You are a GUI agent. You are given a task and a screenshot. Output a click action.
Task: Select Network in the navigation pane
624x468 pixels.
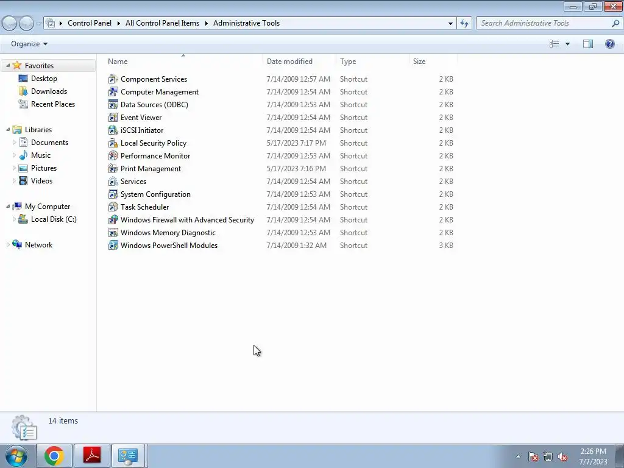pos(38,245)
